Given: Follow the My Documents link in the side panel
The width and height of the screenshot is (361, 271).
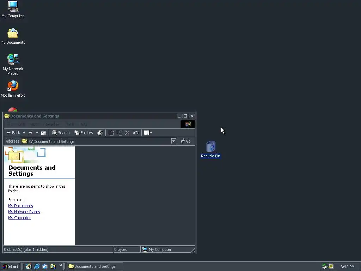Looking at the screenshot, I should pos(20,206).
